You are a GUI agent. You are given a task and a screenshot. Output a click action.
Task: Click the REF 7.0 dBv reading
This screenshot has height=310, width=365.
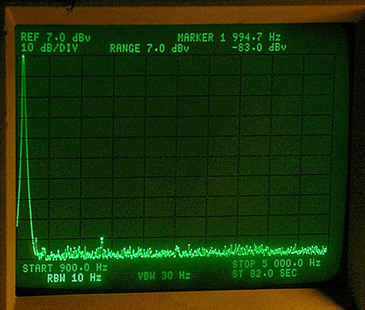(55, 37)
